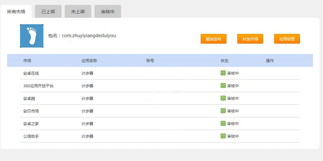Click the status icon in 安贝市场 row
323x161 pixels.
pyautogui.click(x=223, y=111)
